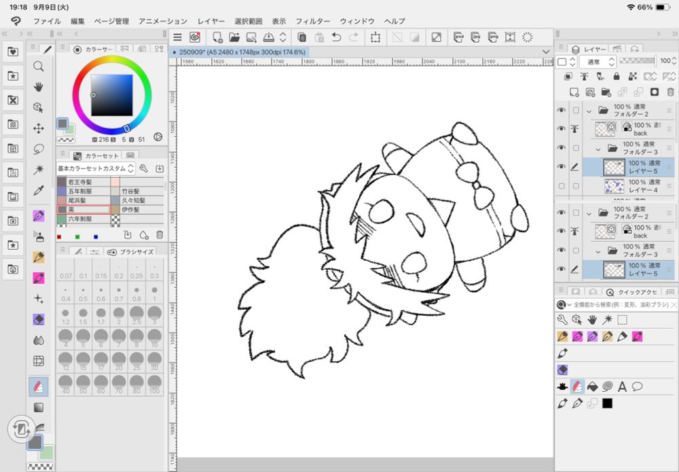Click the trash icon in Color Set panel
Viewport: 679px width, 472px height.
(160, 235)
